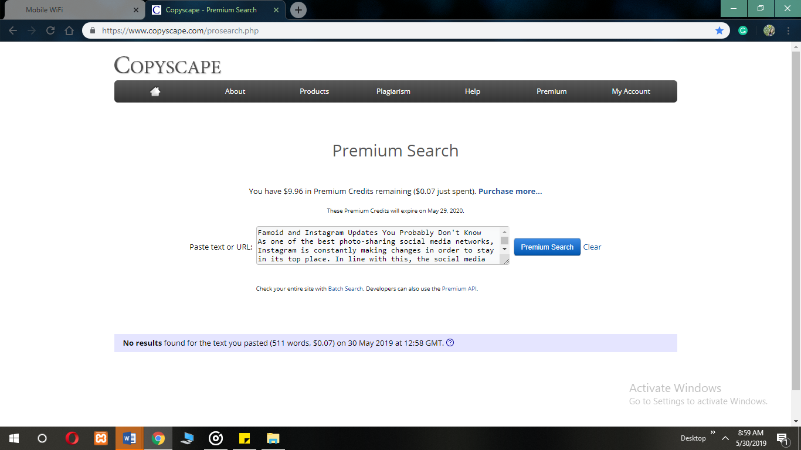Open the Grammarly extension icon
This screenshot has height=450, width=801.
click(743, 30)
